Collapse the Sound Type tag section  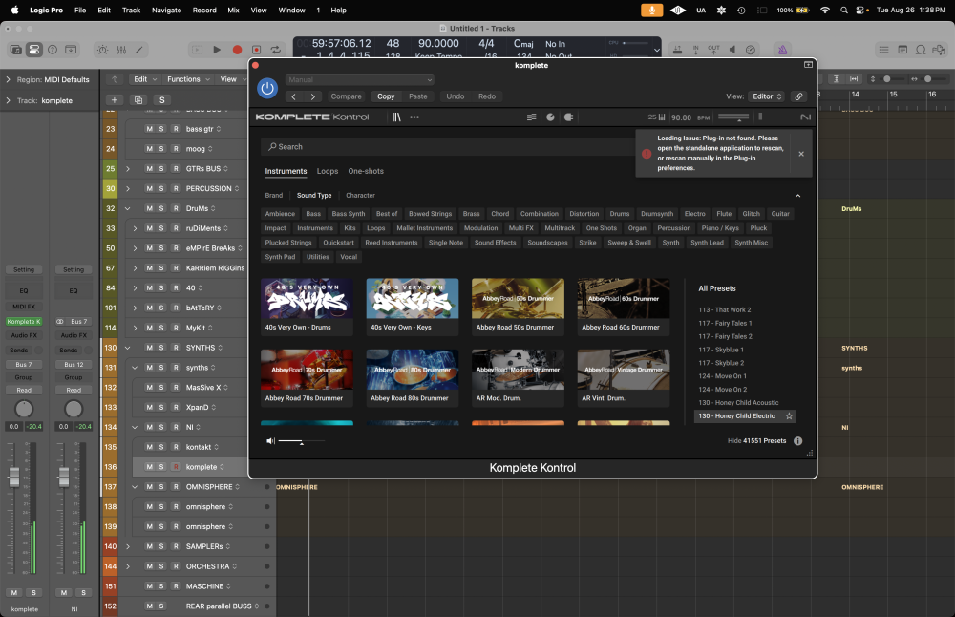coord(797,196)
